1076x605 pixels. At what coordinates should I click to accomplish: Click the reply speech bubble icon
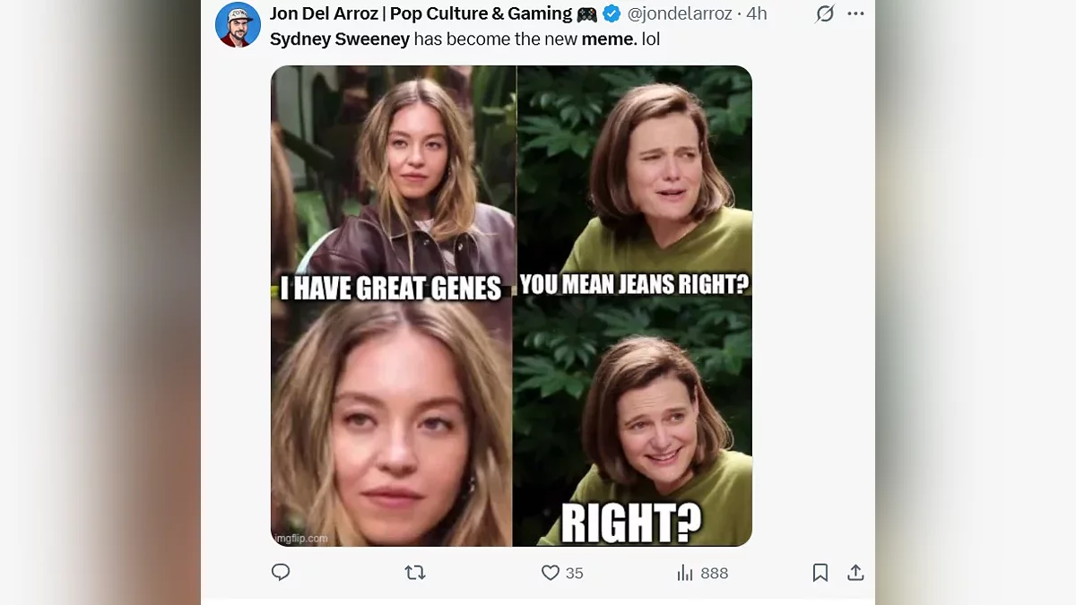(x=281, y=572)
